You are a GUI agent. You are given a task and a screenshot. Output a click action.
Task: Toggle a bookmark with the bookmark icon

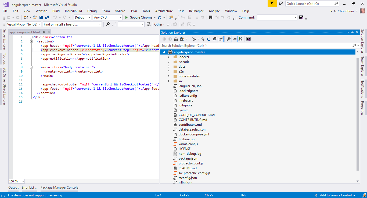coord(211,17)
